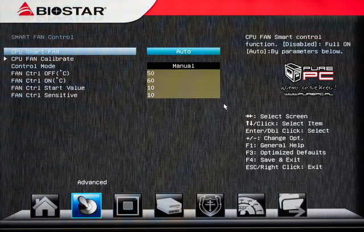Screen dimensions: 364x232
Task: Select the Advanced joystick icon tab
Action: tap(86, 205)
